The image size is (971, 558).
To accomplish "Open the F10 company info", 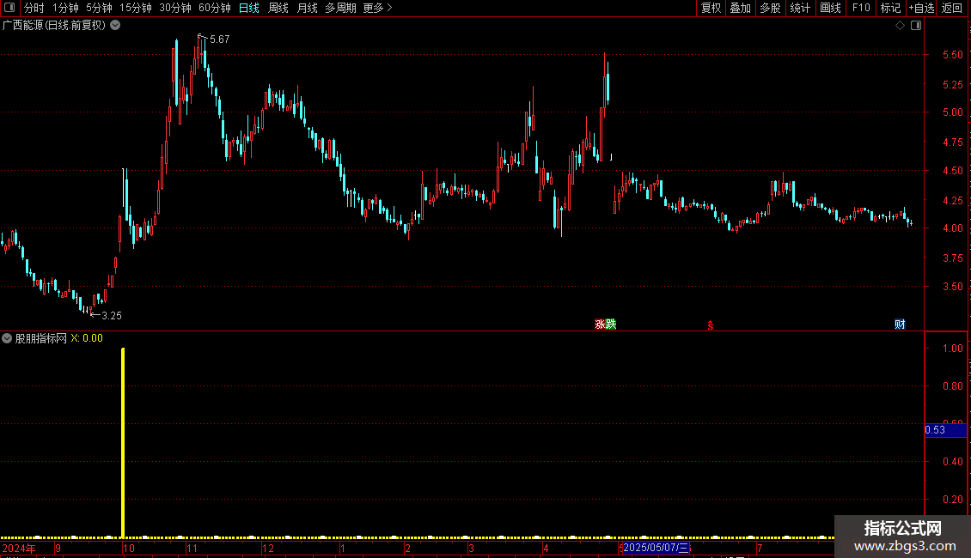I will coord(861,8).
